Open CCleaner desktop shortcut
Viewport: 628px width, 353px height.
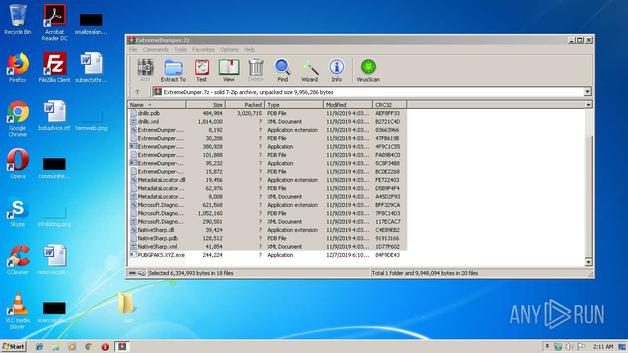[18, 260]
